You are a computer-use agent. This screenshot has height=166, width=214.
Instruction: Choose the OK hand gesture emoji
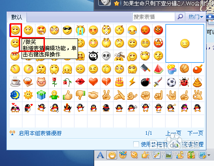click(x=197, y=95)
